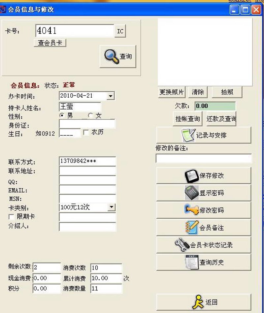Click the 返回 running man button
The width and height of the screenshot is (264, 313).
[204, 302]
